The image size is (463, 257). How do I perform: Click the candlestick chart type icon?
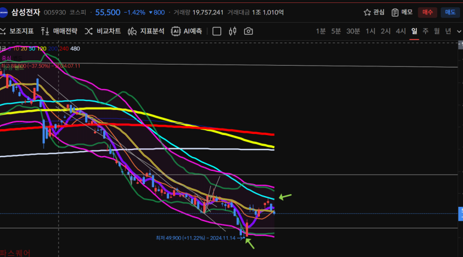(232, 31)
